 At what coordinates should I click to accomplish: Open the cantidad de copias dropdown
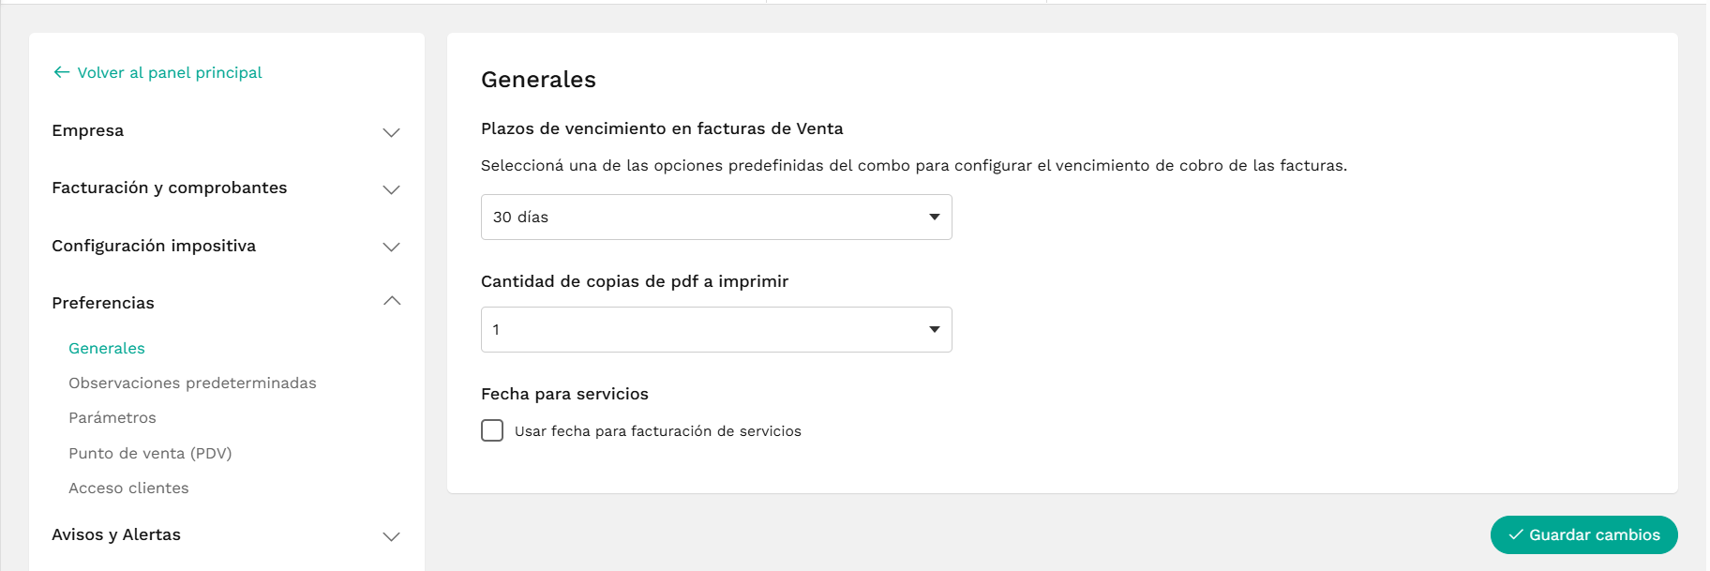point(716,329)
